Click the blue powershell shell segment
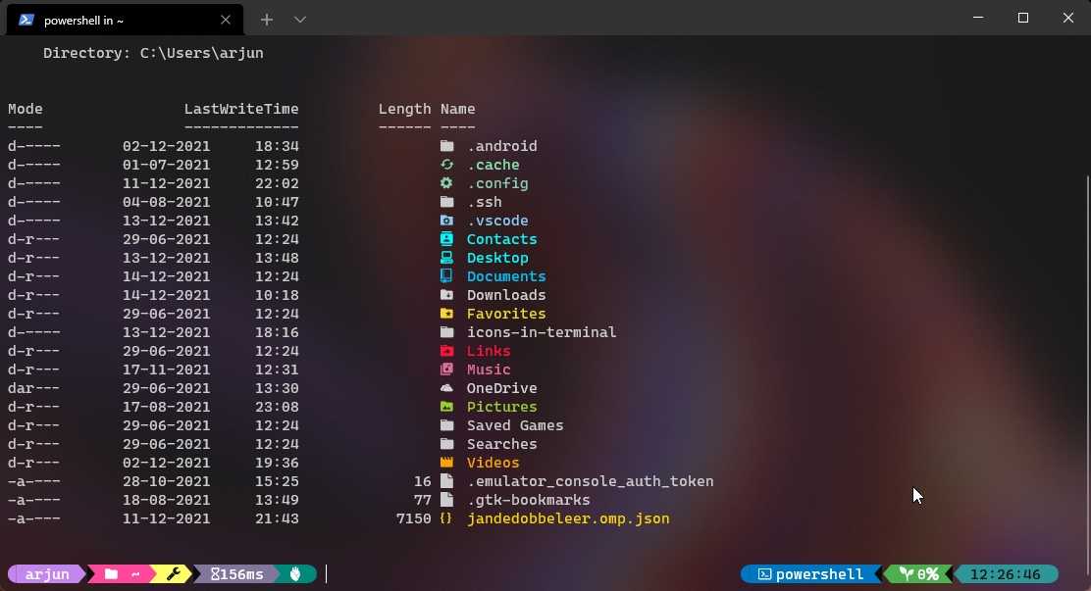1091x591 pixels. [810, 573]
